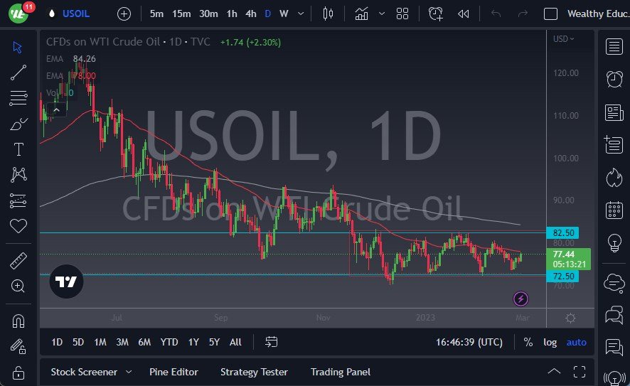This screenshot has width=630, height=386.
Task: Click the 82.50 horizontal price level label
Action: coord(563,232)
